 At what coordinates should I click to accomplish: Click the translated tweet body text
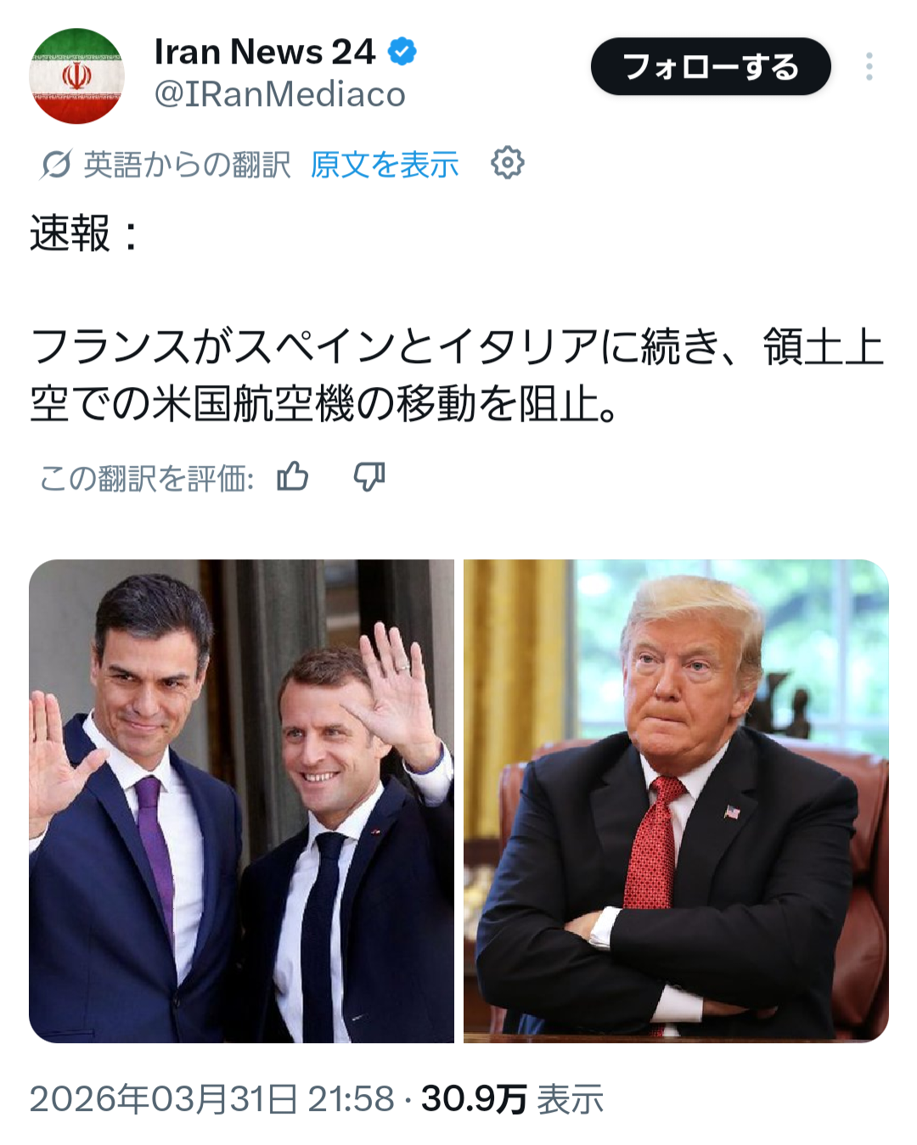click(x=457, y=375)
